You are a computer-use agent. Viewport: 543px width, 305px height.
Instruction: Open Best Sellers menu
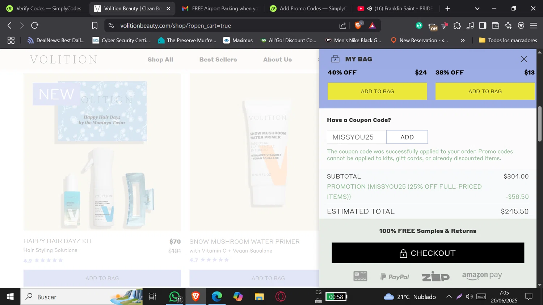(x=218, y=60)
